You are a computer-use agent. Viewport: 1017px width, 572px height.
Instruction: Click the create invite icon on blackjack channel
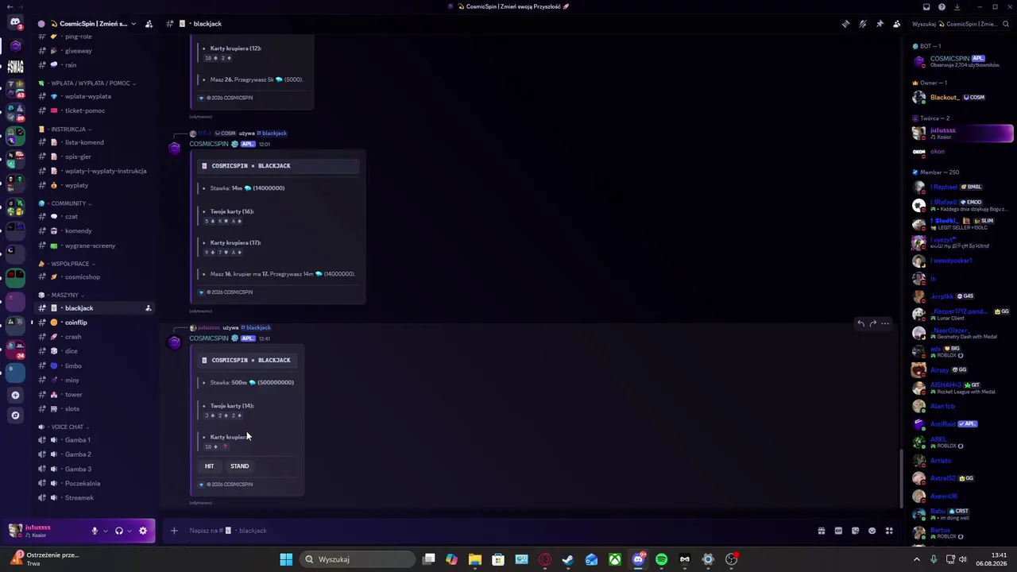point(148,308)
